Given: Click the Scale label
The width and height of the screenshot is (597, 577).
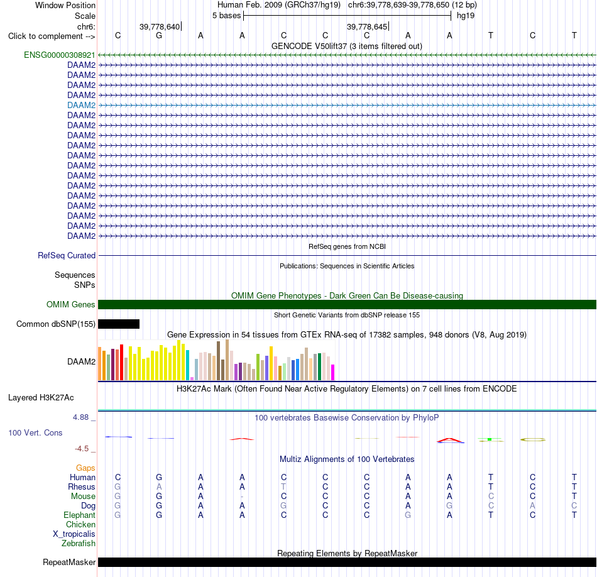Looking at the screenshot, I should coord(85,16).
